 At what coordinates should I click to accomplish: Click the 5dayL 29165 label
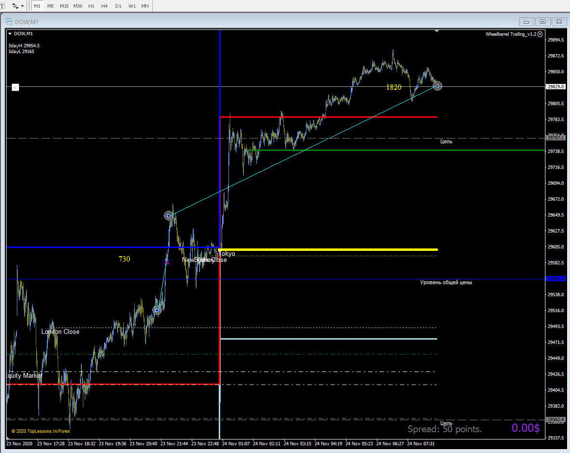22,52
